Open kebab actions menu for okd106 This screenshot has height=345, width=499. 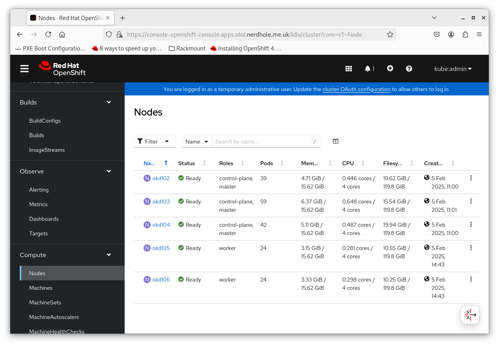point(471,279)
